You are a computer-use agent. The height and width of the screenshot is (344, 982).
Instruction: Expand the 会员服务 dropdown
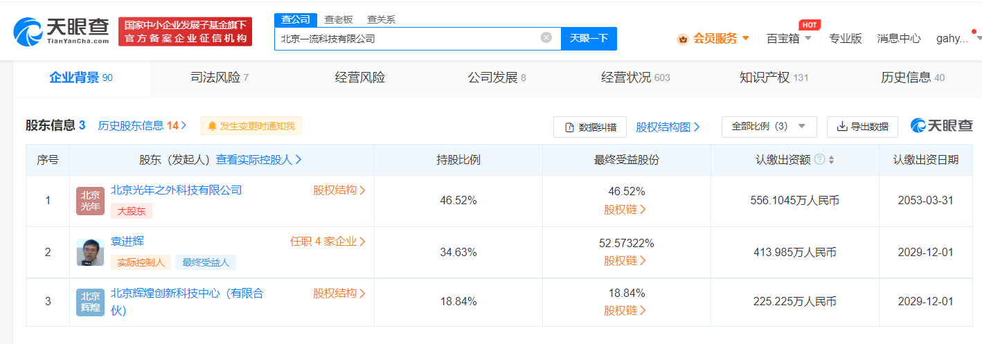coord(746,38)
